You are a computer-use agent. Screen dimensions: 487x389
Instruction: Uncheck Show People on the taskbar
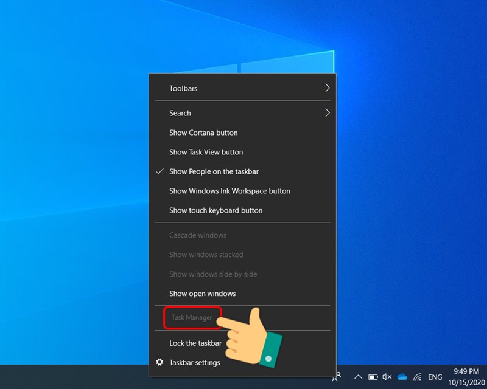(x=214, y=171)
